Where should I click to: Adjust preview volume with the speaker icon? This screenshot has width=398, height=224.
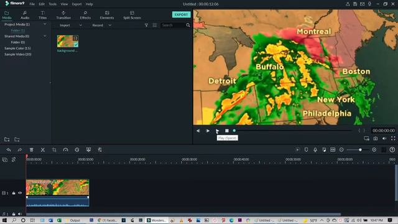click(384, 138)
